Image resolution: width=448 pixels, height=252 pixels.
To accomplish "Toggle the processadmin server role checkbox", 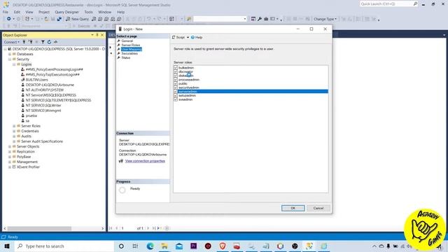I will (x=176, y=80).
